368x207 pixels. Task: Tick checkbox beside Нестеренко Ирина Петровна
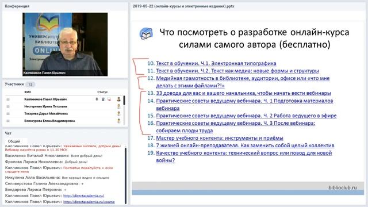[x=8, y=106]
